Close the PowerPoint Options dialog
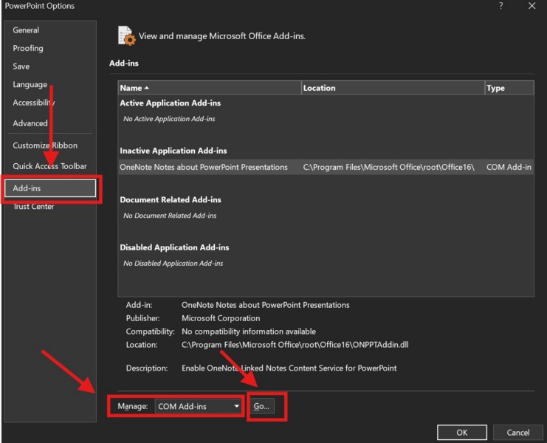 (x=531, y=7)
